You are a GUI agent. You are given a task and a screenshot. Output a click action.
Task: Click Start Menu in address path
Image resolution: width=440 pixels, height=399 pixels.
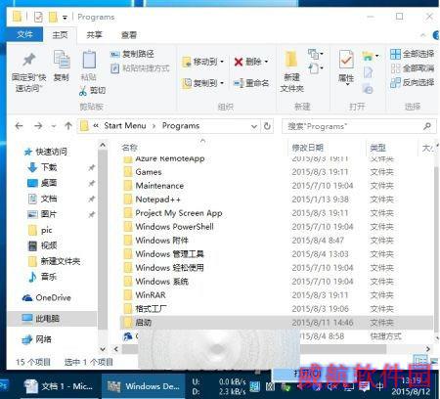(x=125, y=126)
